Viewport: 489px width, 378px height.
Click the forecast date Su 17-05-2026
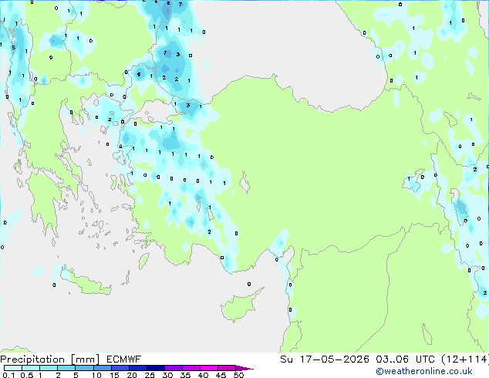coord(325,359)
